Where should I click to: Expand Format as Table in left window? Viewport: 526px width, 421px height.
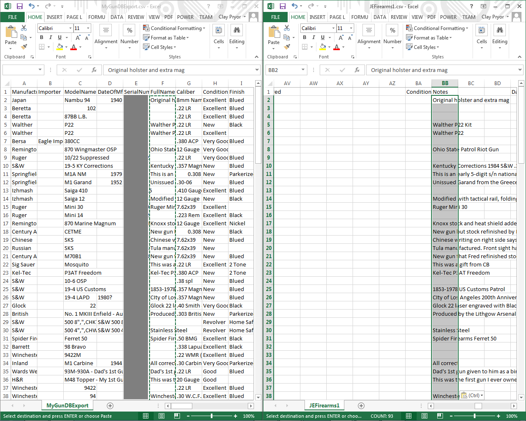[166, 37]
